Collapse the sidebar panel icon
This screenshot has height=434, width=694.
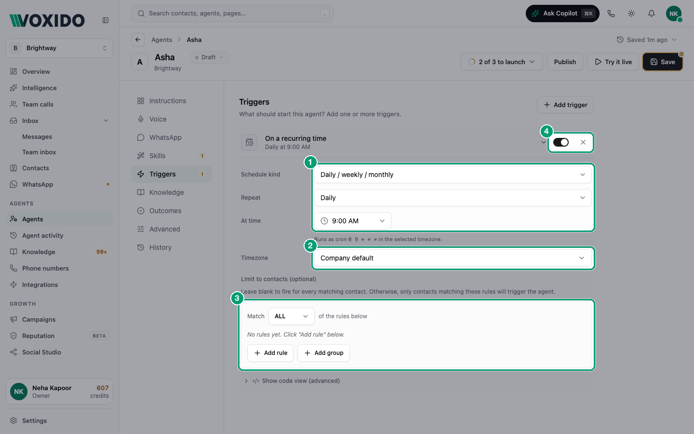(106, 20)
